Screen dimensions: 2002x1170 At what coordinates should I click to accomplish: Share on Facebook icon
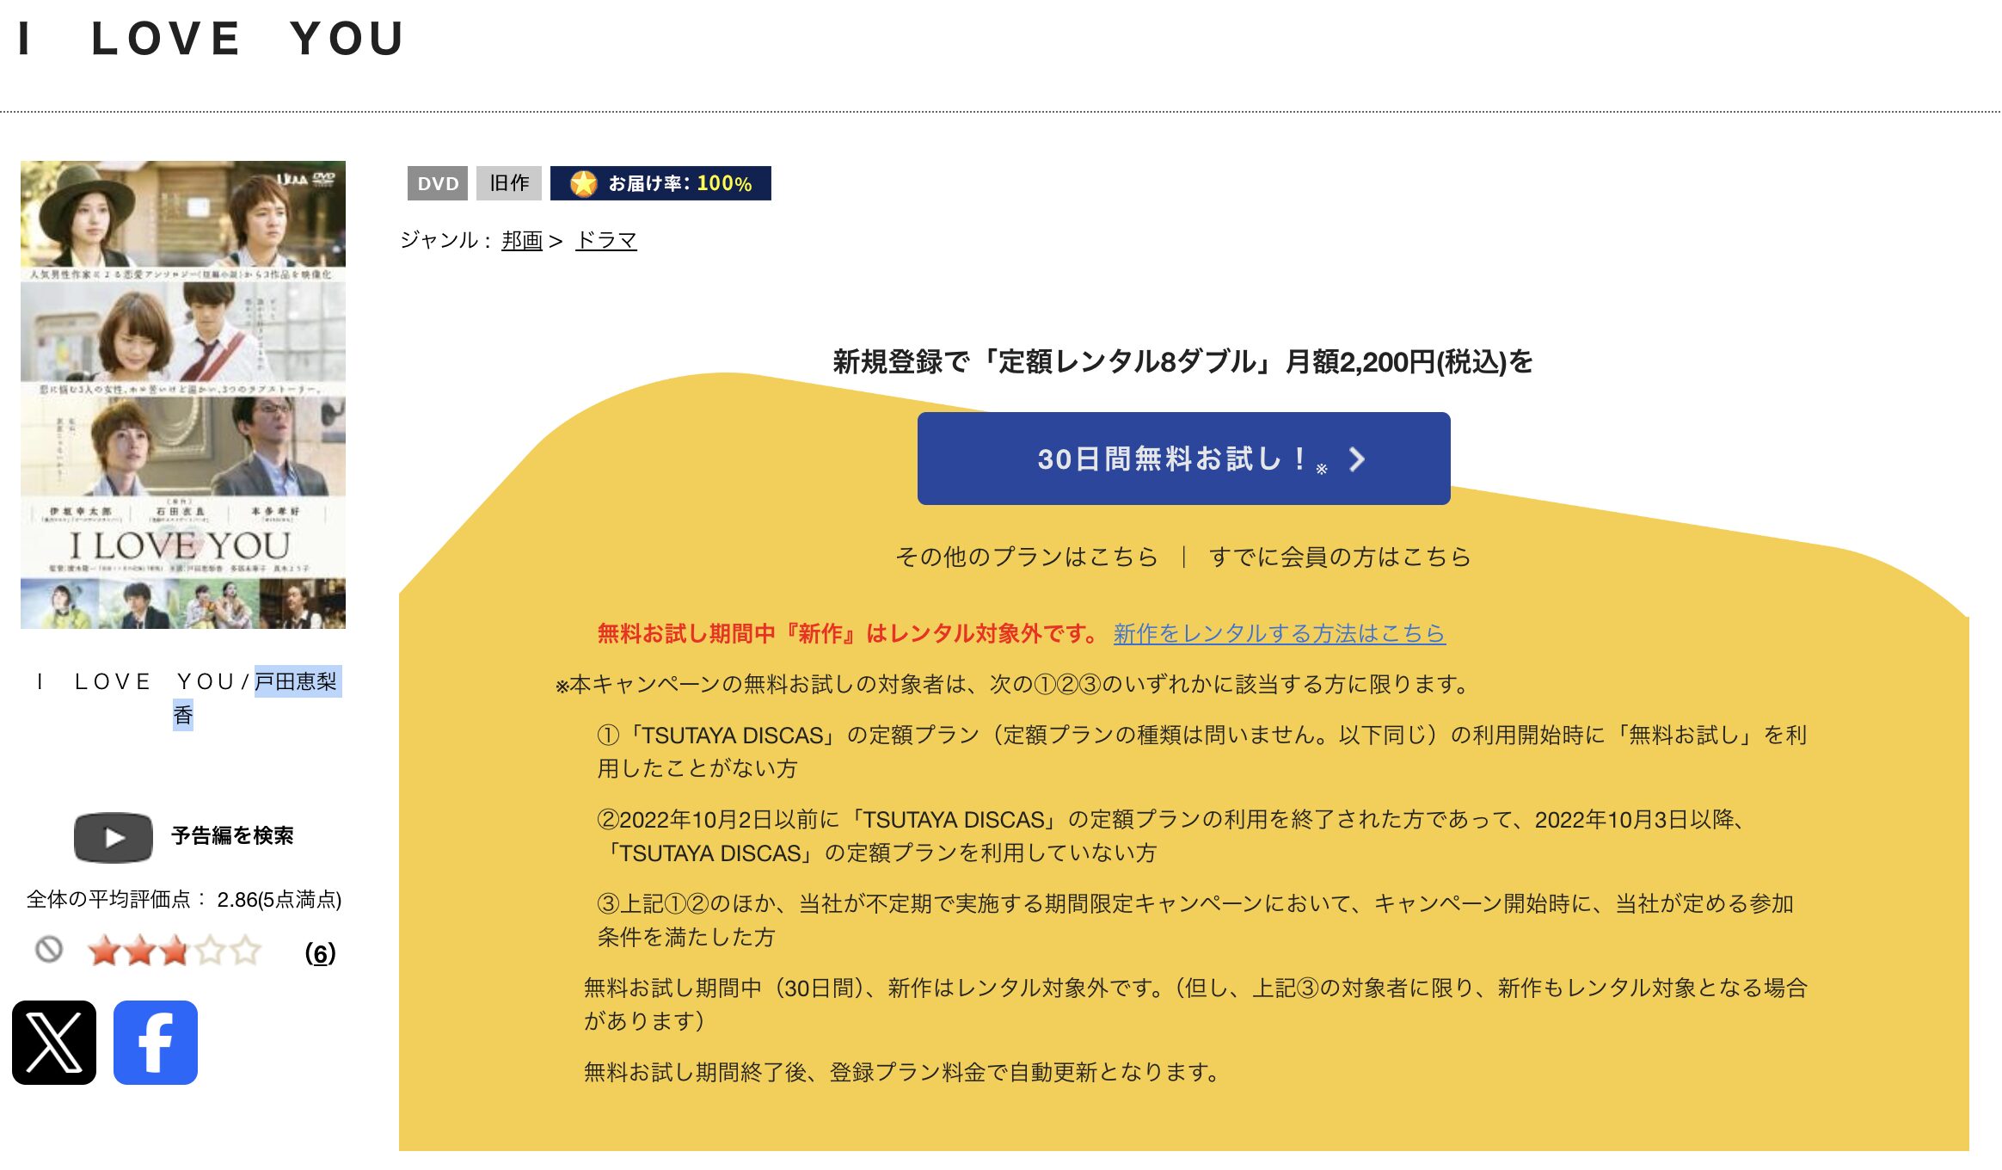(156, 1042)
